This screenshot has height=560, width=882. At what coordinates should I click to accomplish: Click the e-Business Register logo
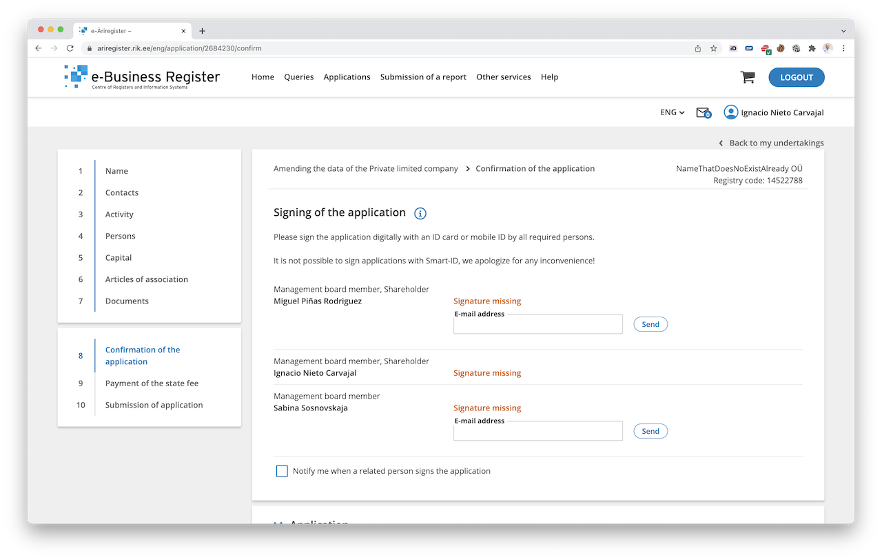(x=142, y=77)
